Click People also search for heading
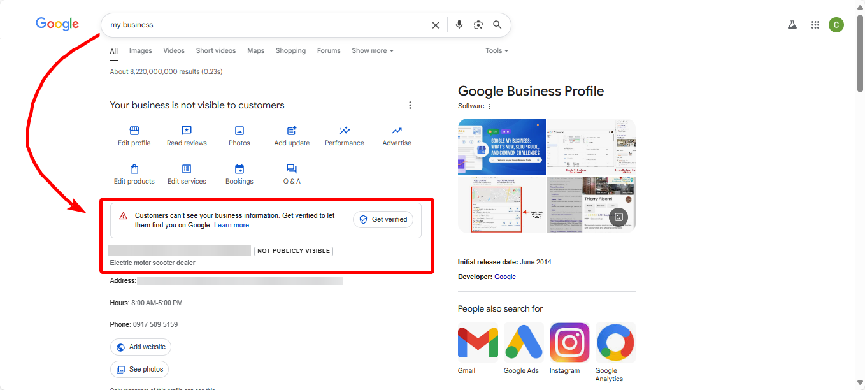Viewport: 865px width, 390px height. 500,309
